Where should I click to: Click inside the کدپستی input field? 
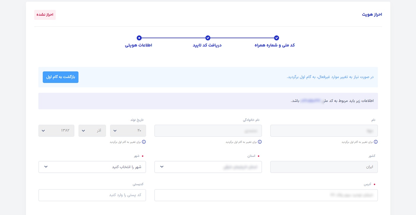point(92,195)
